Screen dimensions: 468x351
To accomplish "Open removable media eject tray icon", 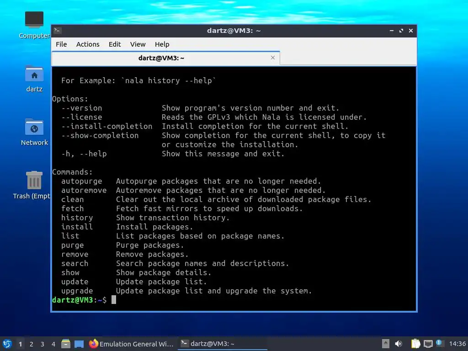I will pyautogui.click(x=386, y=344).
